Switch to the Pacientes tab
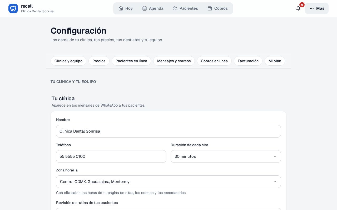Viewport: 337px width, 210px height. (185, 8)
